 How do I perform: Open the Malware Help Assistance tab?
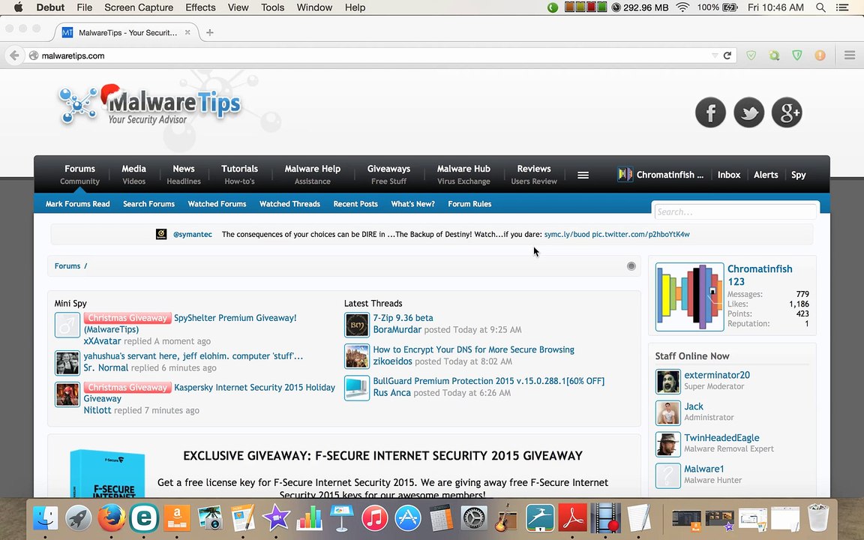pyautogui.click(x=313, y=174)
